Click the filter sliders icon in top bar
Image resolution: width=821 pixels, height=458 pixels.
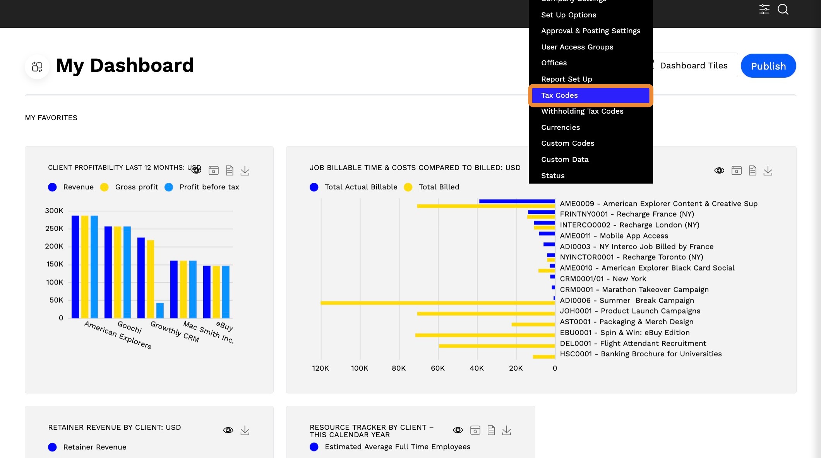coord(764,9)
